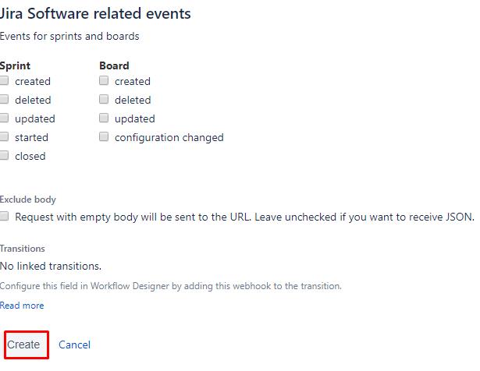The height and width of the screenshot is (371, 480).
Task: Click the Board 'deleted' label text
Action: (133, 100)
